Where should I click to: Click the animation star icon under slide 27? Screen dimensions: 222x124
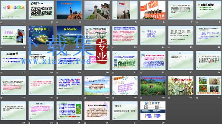pyautogui.click(x=58, y=98)
